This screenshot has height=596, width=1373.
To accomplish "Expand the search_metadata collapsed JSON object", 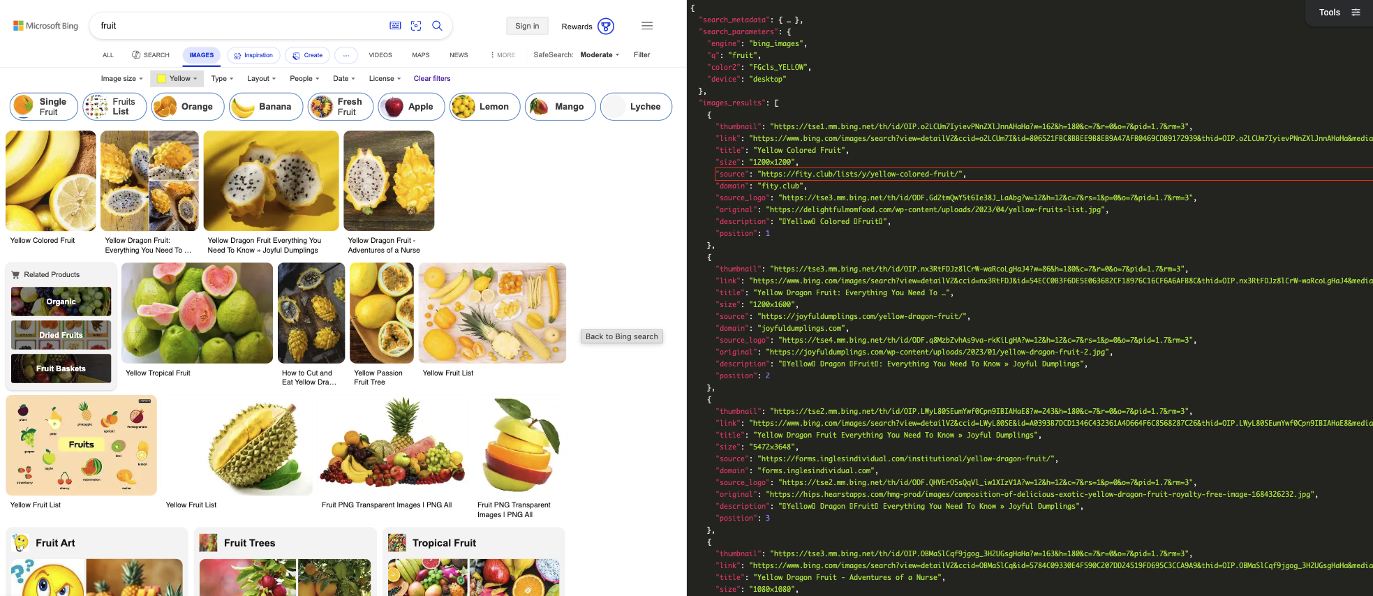I will pyautogui.click(x=788, y=20).
